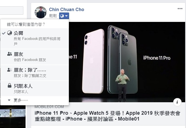The width and height of the screenshot is (186, 128).
Task: Click the 剛剛 post timestamp
Action: (x=53, y=16)
